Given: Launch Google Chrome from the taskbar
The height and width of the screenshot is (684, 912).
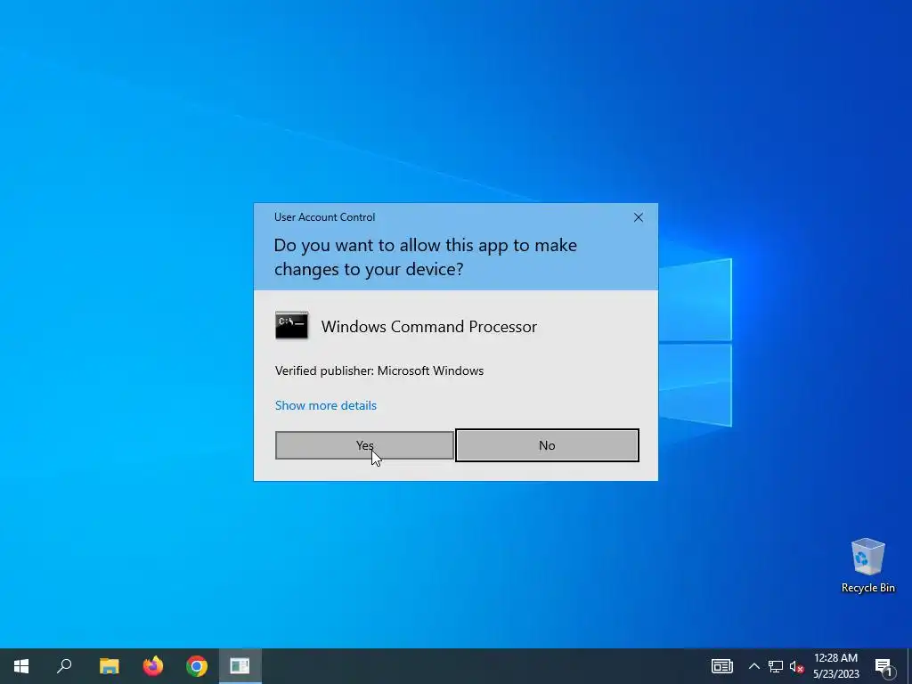Looking at the screenshot, I should [x=197, y=666].
